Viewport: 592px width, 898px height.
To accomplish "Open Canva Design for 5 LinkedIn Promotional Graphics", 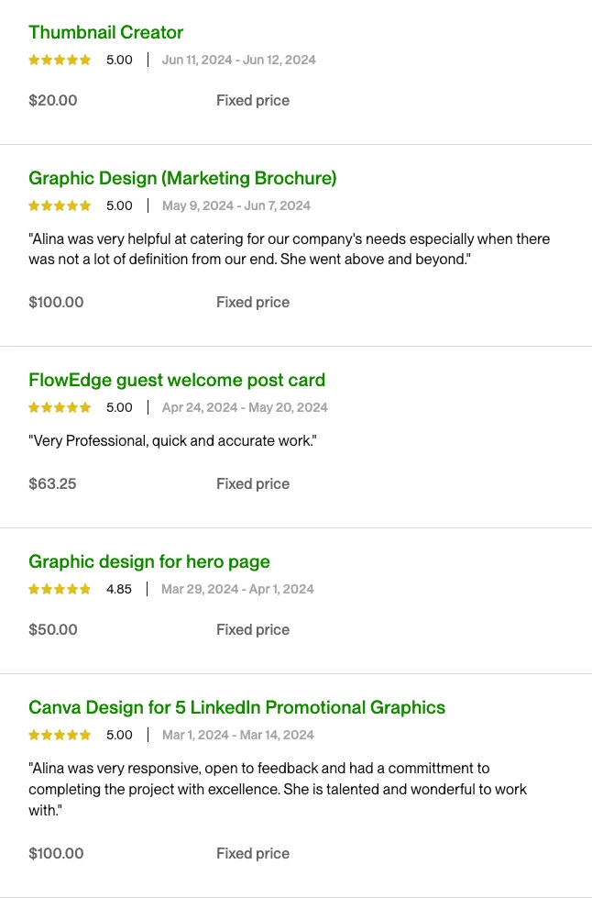I will [236, 707].
